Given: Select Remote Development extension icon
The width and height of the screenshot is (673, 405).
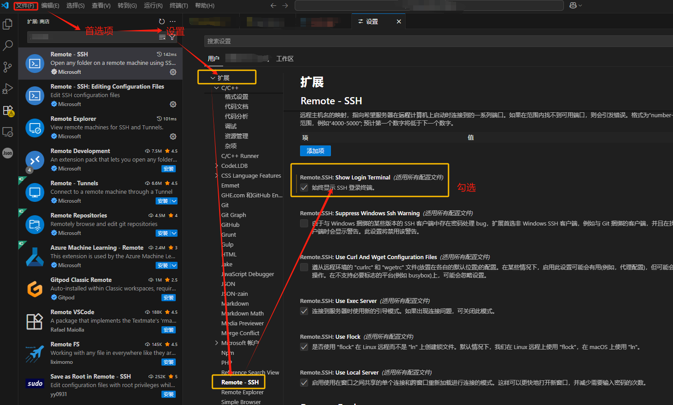Looking at the screenshot, I should [x=35, y=160].
